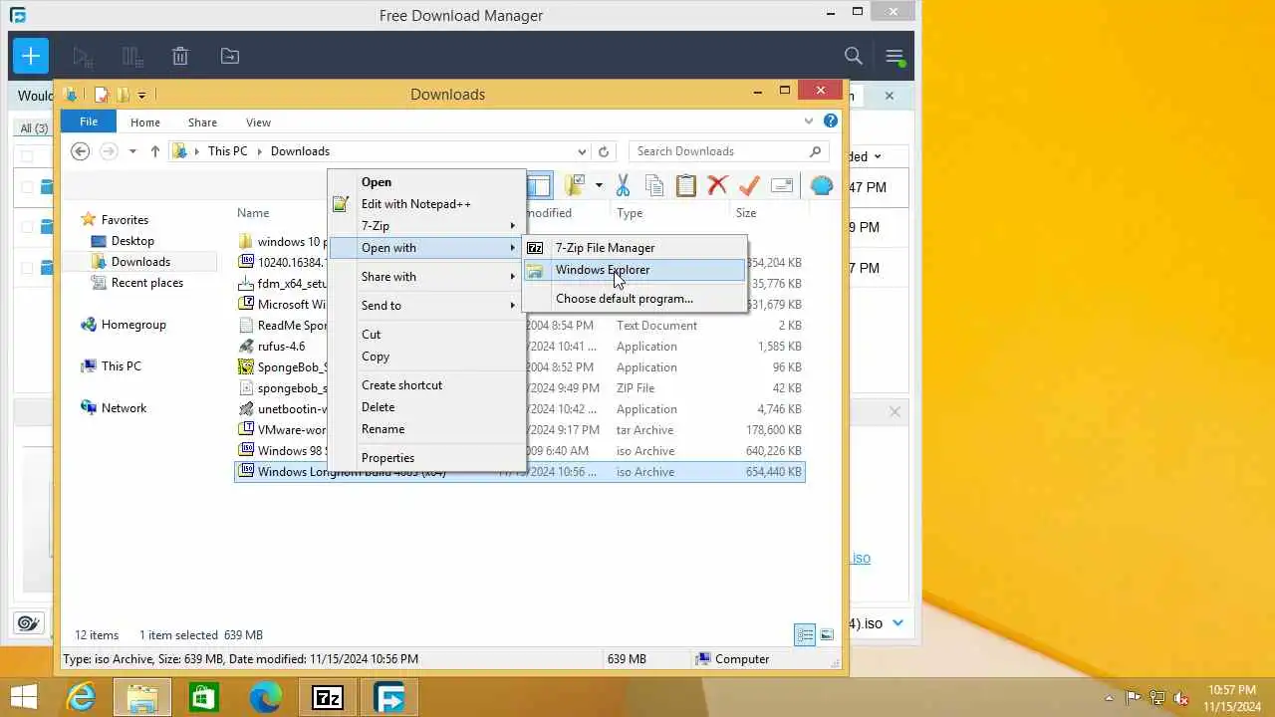Open the address bar history dropdown
Screen dimensions: 1275x717
(582, 151)
